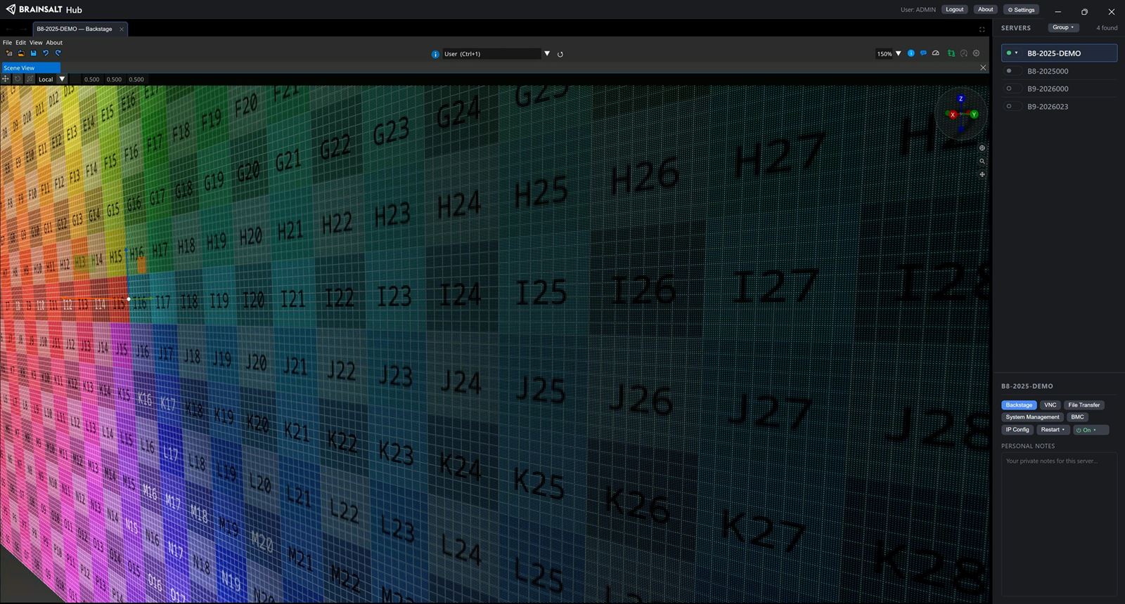Click the fullscreen expand icon beside tabs
Viewport: 1125px width, 604px height.
point(982,29)
